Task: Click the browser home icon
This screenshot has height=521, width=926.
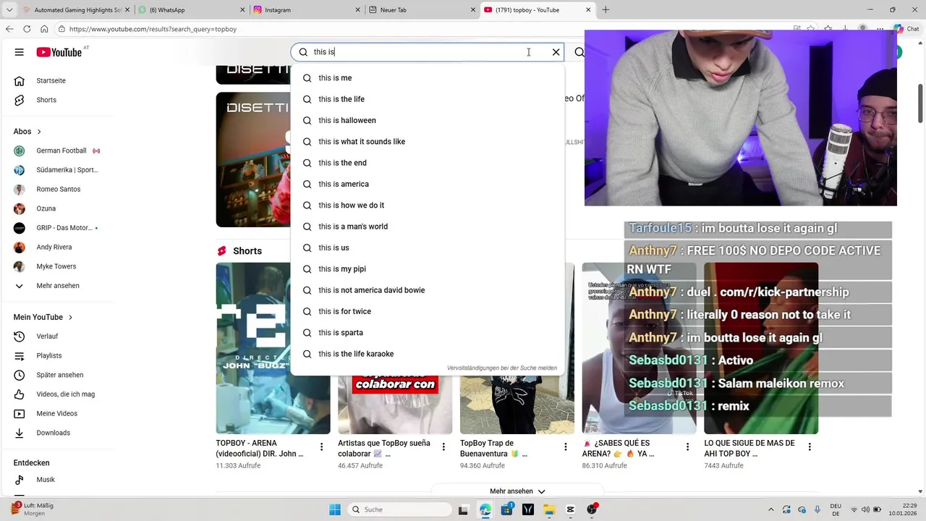Action: [x=44, y=29]
